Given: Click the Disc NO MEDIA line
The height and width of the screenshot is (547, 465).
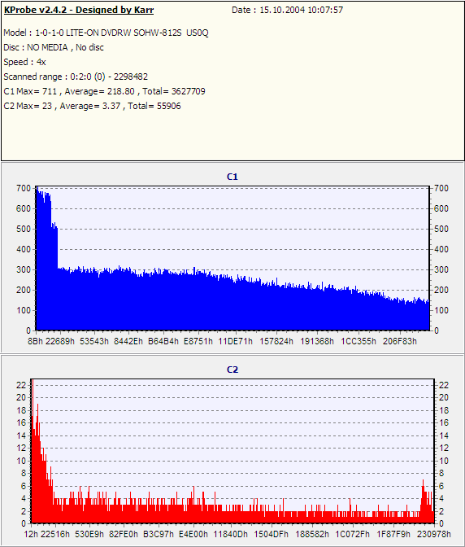Looking at the screenshot, I should (54, 47).
